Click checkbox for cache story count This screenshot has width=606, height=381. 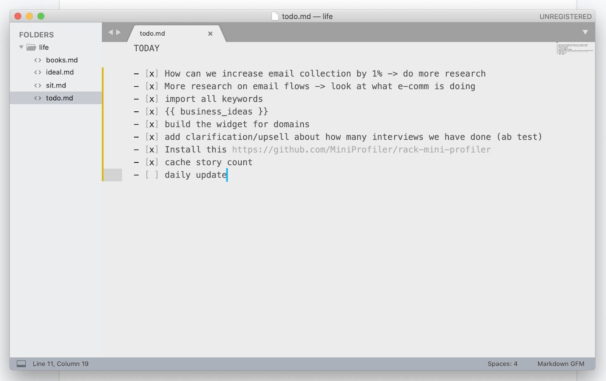[x=151, y=162]
